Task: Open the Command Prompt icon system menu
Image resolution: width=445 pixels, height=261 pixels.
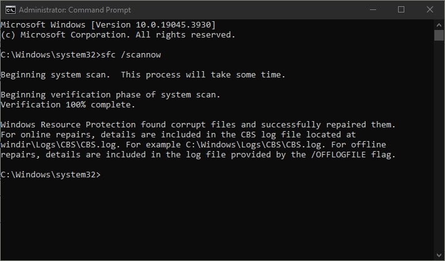Action: [11, 10]
